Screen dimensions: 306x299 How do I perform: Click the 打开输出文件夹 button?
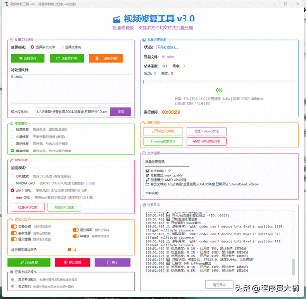pyautogui.click(x=163, y=131)
